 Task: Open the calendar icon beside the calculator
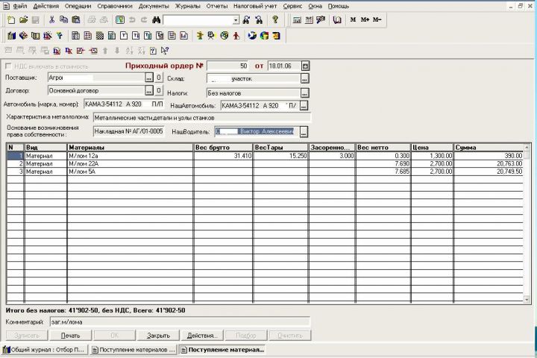(309, 20)
